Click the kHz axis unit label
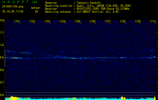Viewport: 158px width, 100px height. click(x=2, y=20)
